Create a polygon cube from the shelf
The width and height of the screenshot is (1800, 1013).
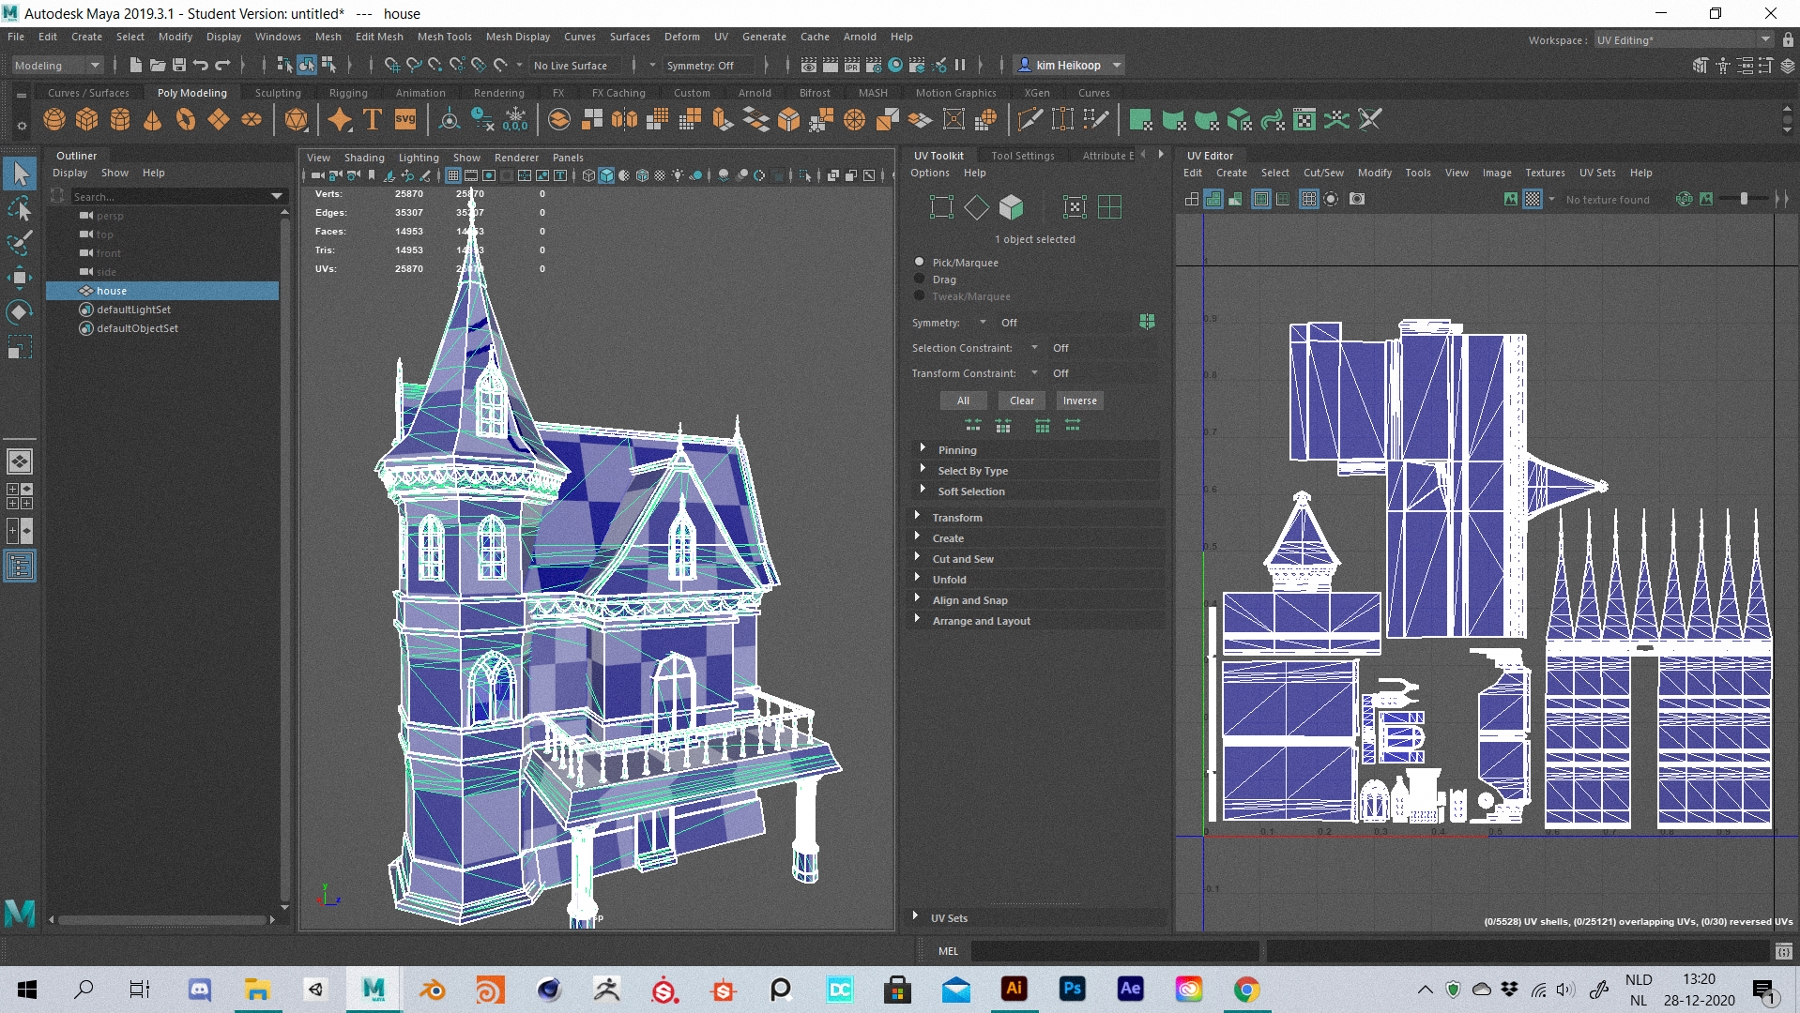pos(87,120)
